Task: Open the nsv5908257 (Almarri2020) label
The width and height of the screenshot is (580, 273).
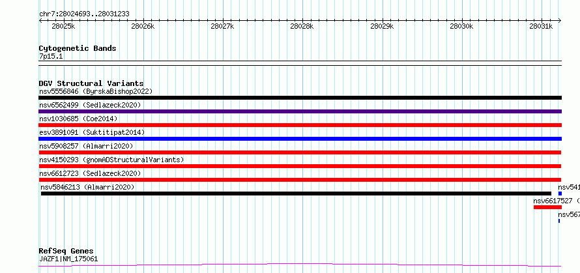Action: 86,146
